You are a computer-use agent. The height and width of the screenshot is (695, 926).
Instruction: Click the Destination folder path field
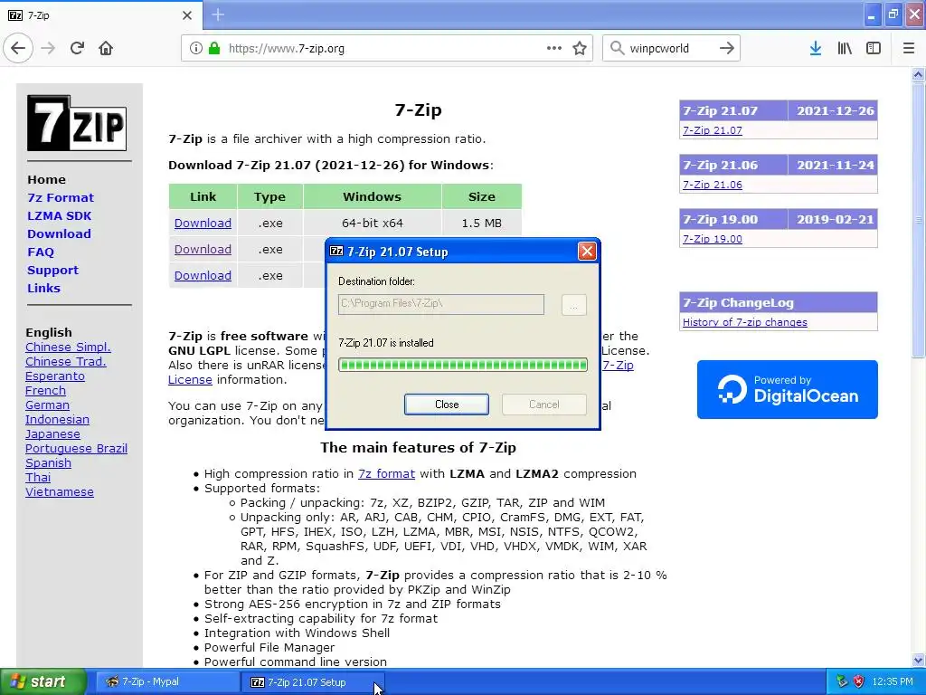pos(441,304)
